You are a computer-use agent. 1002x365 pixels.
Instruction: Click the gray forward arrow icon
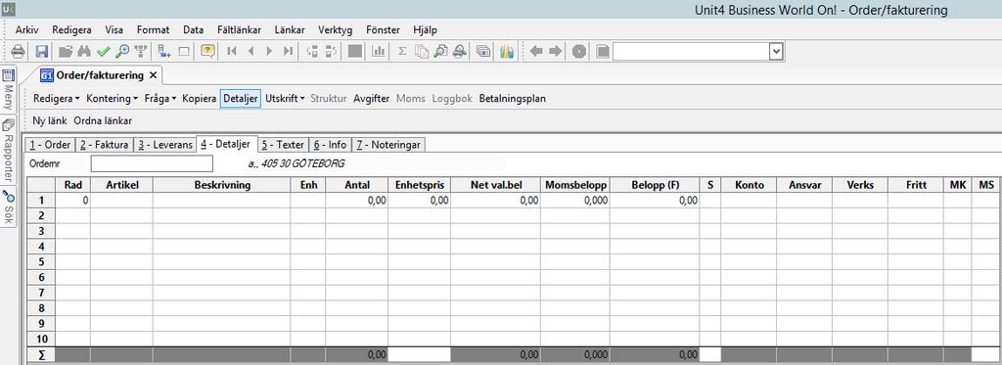pos(556,52)
